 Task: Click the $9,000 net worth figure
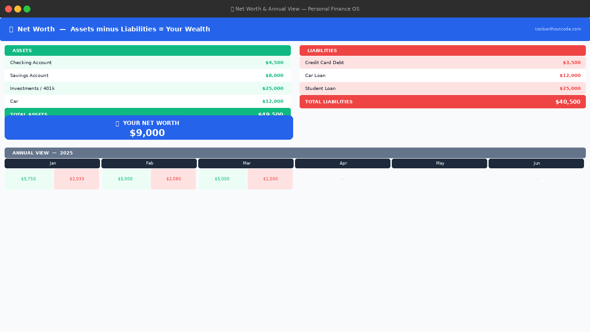click(147, 133)
